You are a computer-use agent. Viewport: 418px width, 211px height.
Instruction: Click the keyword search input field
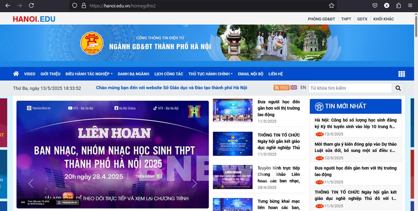[350, 88]
